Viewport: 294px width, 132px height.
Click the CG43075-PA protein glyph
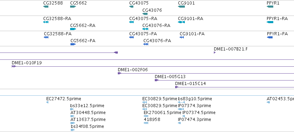[x=131, y=37]
